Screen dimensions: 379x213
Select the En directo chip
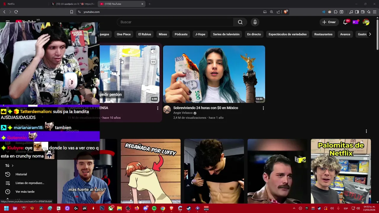tap(254, 34)
